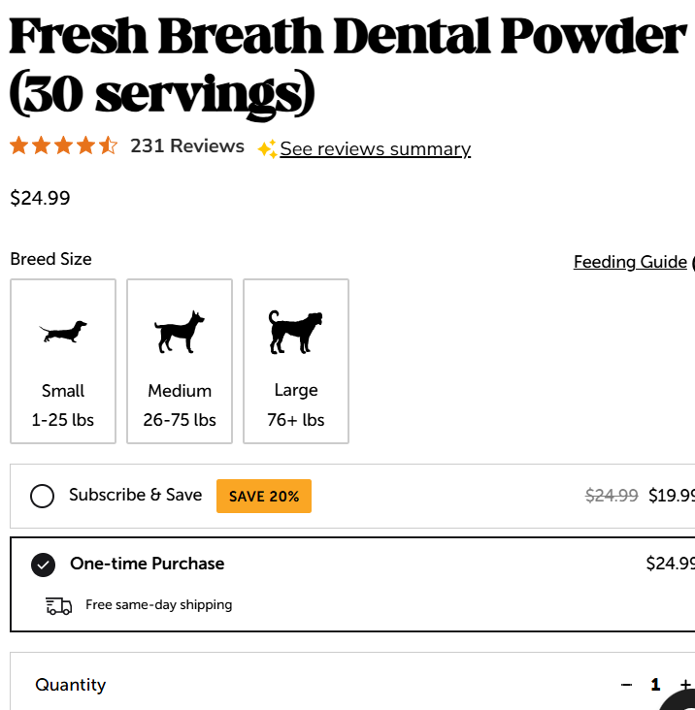Click the large dog silhouette icon
The width and height of the screenshot is (695, 710).
(x=296, y=332)
